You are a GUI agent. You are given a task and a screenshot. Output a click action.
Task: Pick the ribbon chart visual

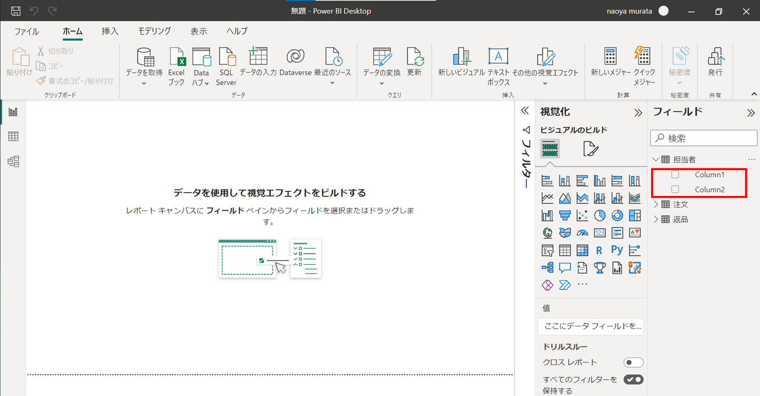point(635,198)
